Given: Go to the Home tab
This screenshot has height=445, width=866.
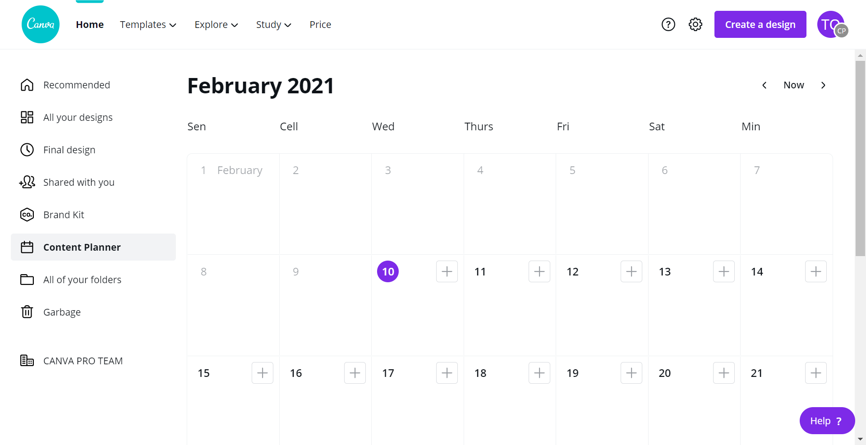Looking at the screenshot, I should pyautogui.click(x=90, y=25).
